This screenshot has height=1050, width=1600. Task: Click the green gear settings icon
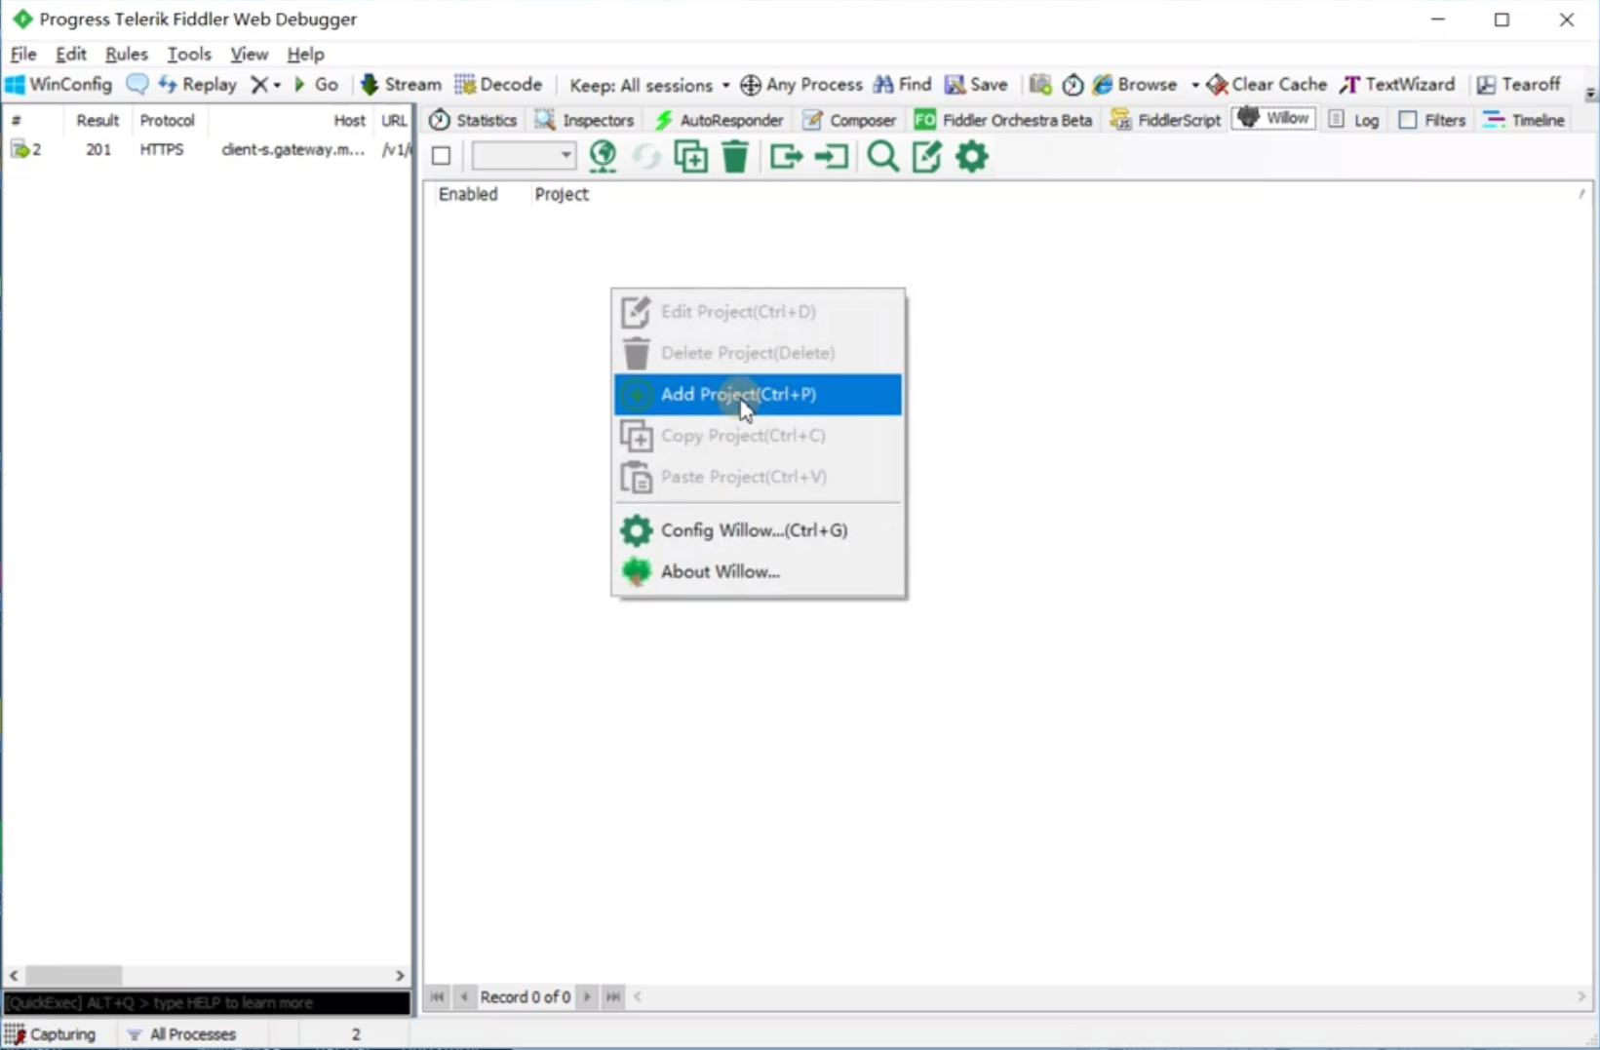(x=971, y=156)
